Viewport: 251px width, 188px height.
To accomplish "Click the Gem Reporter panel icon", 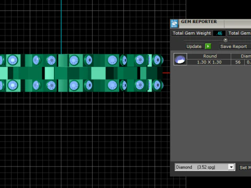I will click(174, 23).
